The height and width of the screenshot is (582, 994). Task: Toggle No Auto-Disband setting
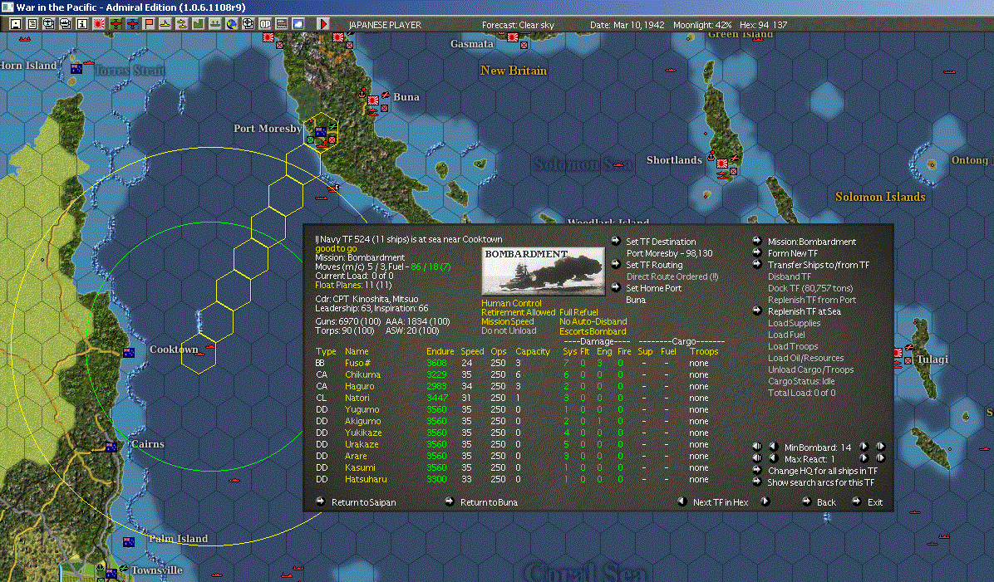(x=593, y=321)
